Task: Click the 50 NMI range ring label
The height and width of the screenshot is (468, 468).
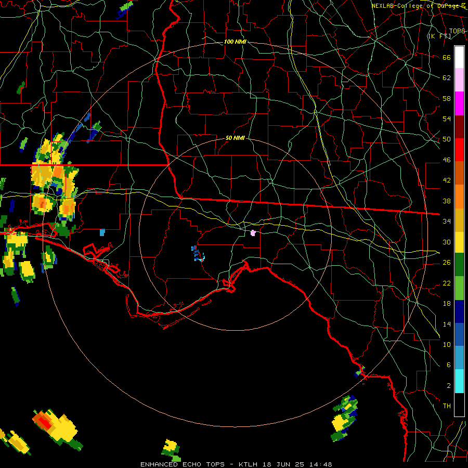Action: pyautogui.click(x=235, y=138)
